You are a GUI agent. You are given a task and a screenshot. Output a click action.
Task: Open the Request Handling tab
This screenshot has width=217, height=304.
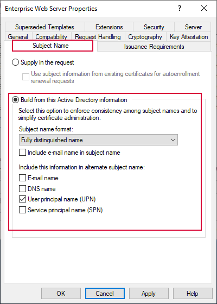click(98, 37)
